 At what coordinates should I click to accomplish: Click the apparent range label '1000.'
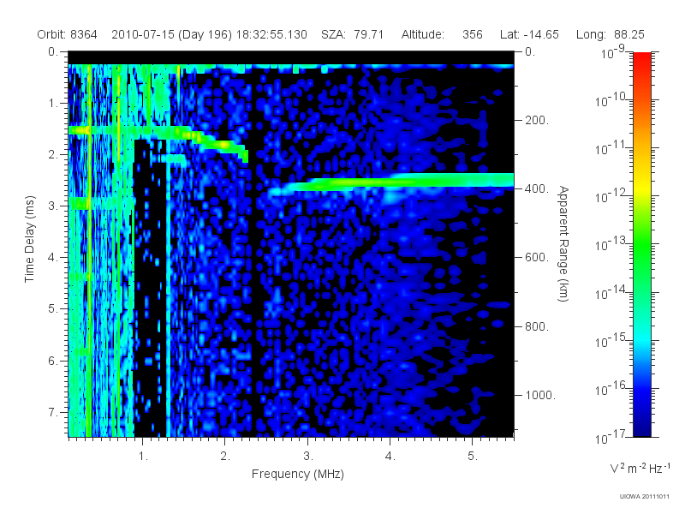[x=540, y=395]
